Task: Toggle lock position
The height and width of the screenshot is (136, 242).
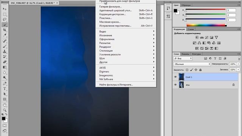Action: click(x=196, y=70)
